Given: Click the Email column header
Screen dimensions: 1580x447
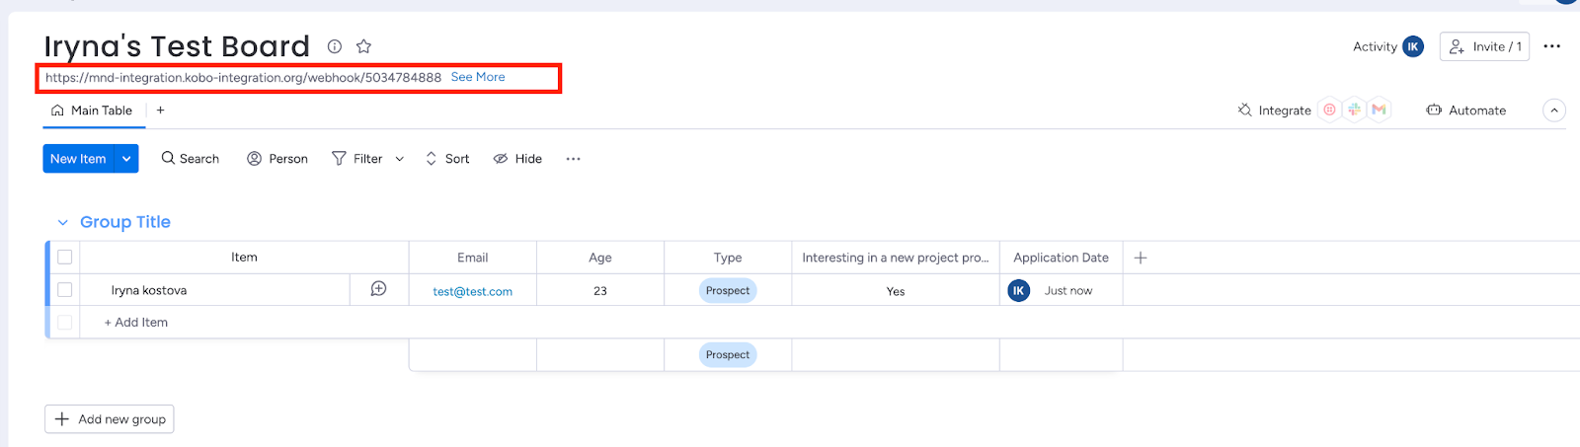Looking at the screenshot, I should click(x=473, y=258).
